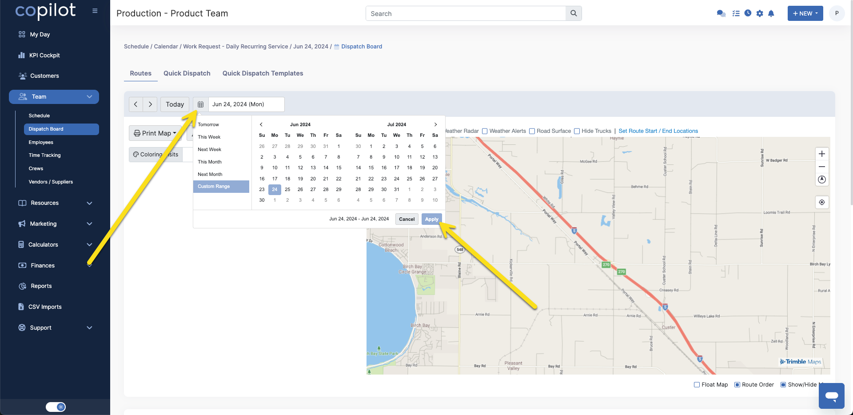Check the Hide Trucks option

tap(577, 131)
